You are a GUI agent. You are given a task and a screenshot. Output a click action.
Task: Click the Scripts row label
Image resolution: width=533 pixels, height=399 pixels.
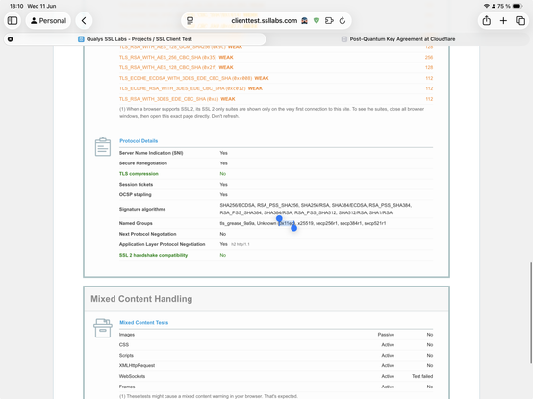pos(126,355)
